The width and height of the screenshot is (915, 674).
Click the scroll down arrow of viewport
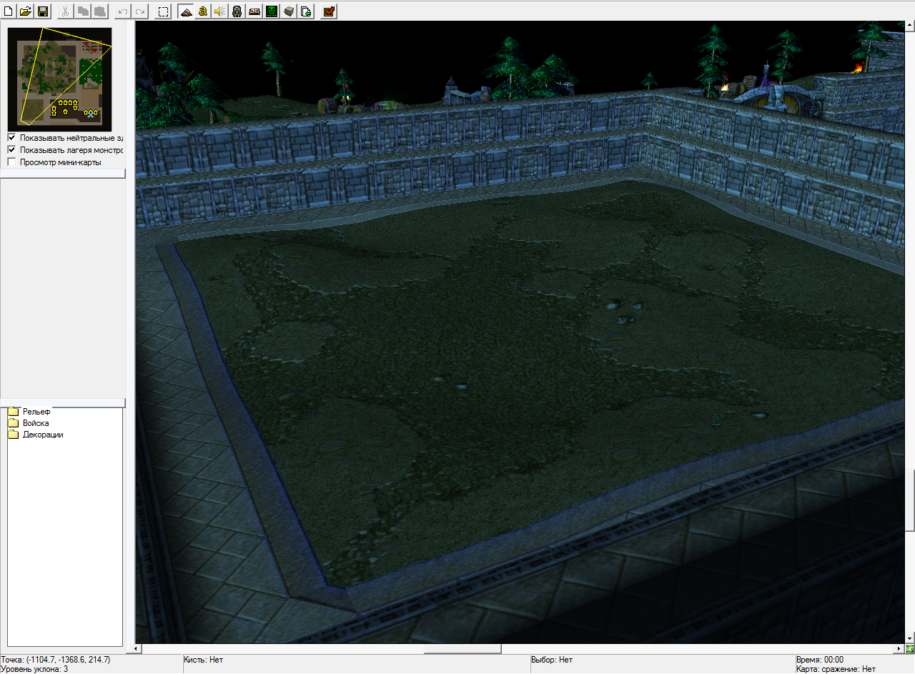click(910, 638)
